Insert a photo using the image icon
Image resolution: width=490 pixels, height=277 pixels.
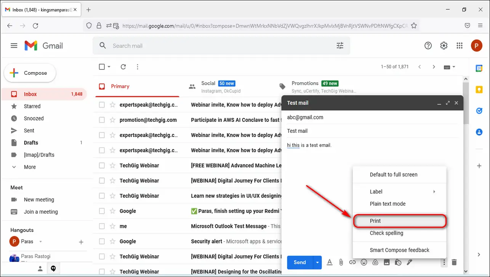click(386, 262)
